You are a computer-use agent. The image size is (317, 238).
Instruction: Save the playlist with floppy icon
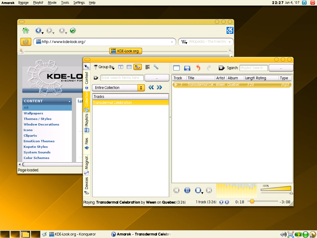click(187, 68)
